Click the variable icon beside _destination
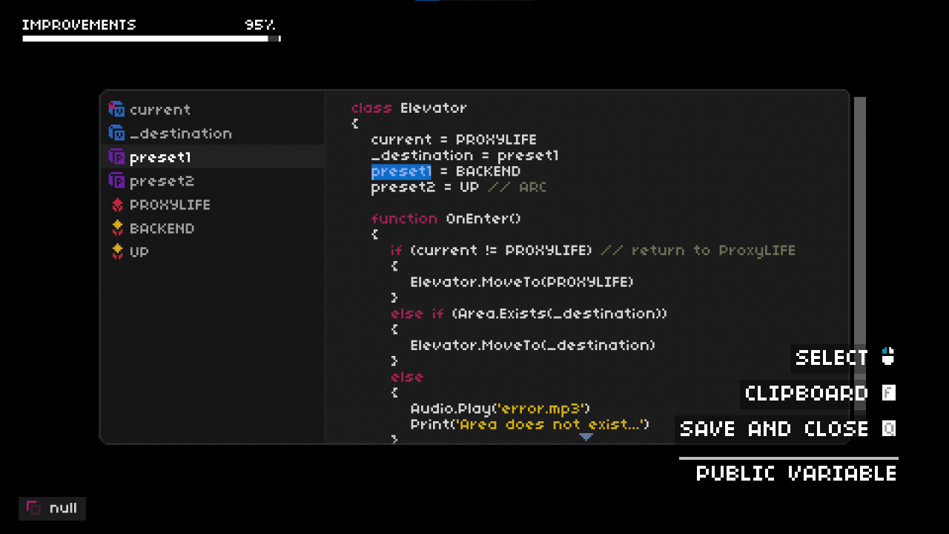 point(116,133)
